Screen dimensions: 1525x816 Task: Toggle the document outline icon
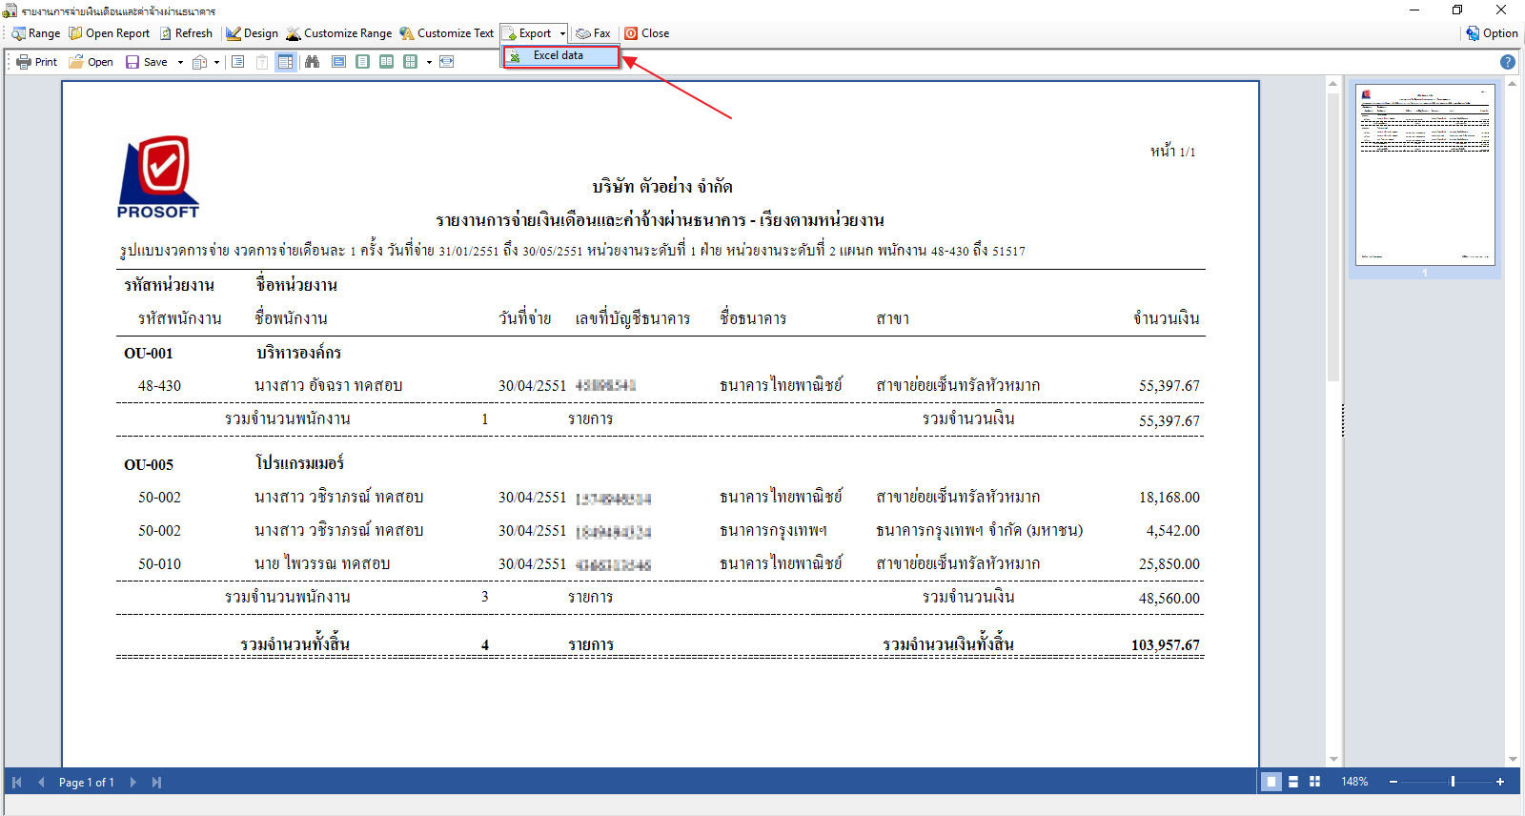238,62
